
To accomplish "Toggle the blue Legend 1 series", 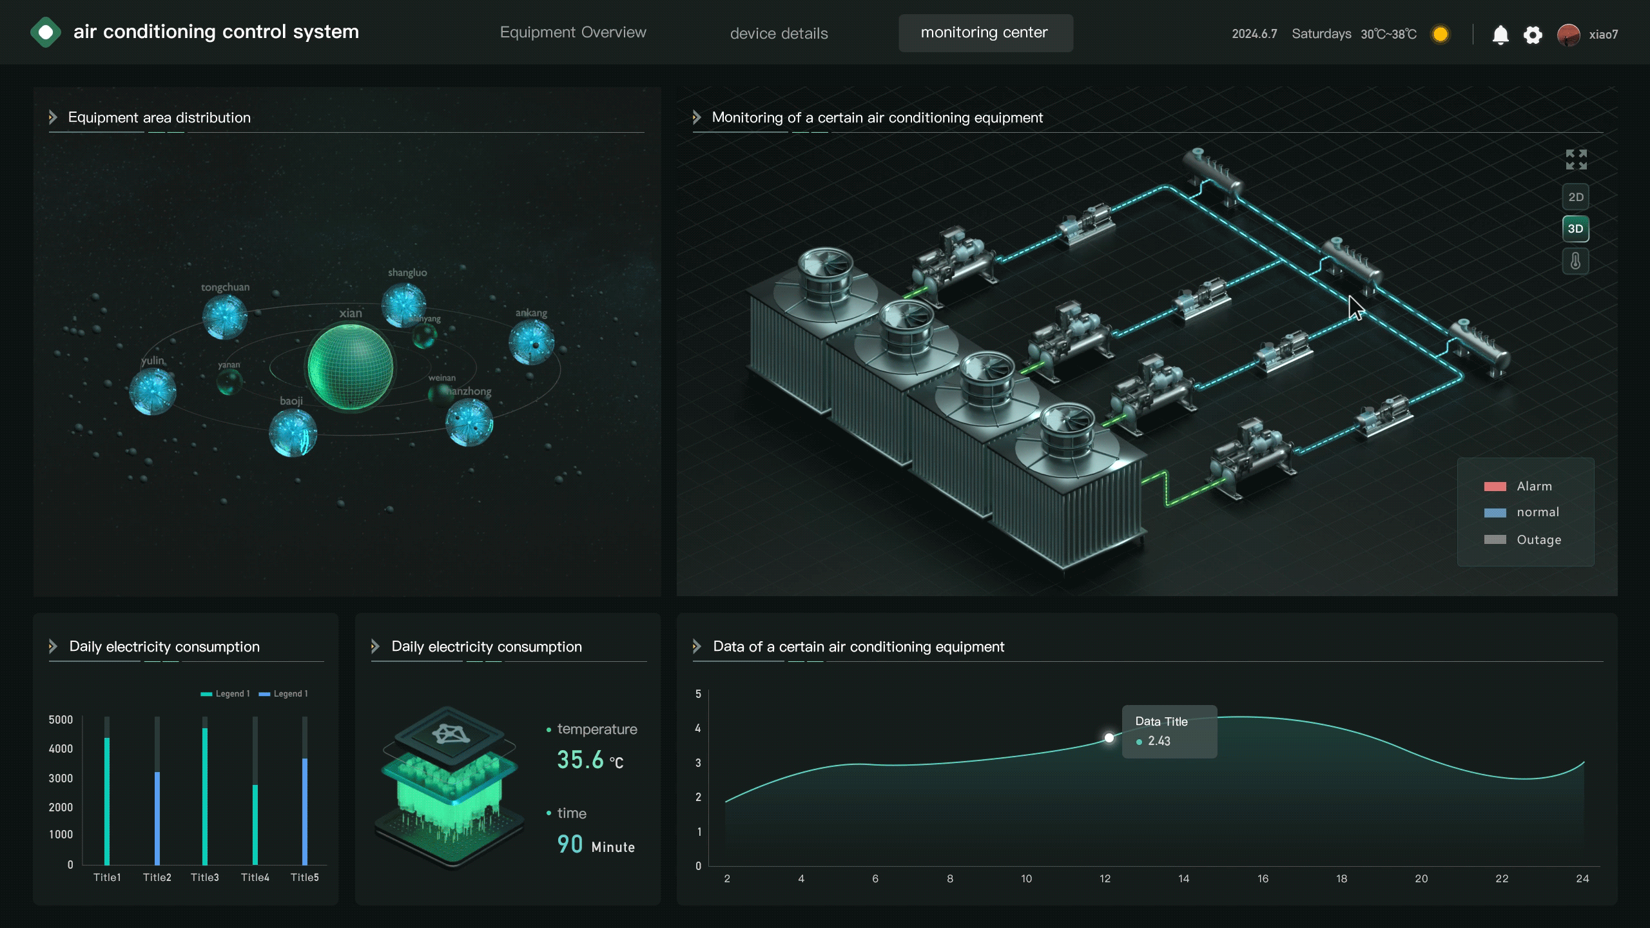I will click(283, 694).
